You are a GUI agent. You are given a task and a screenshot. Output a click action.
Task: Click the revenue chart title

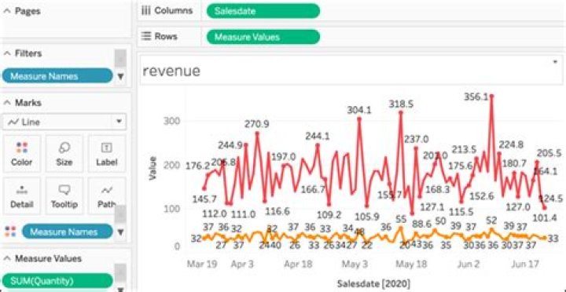click(171, 71)
